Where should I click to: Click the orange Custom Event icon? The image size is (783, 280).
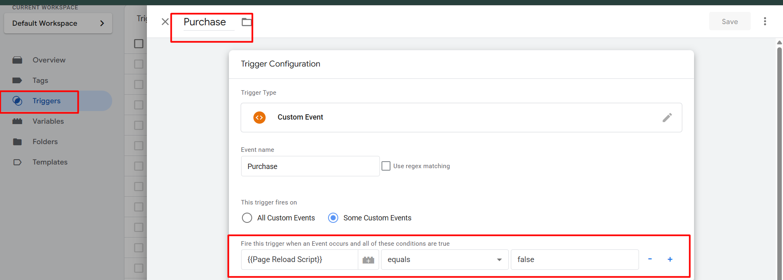[x=259, y=118]
